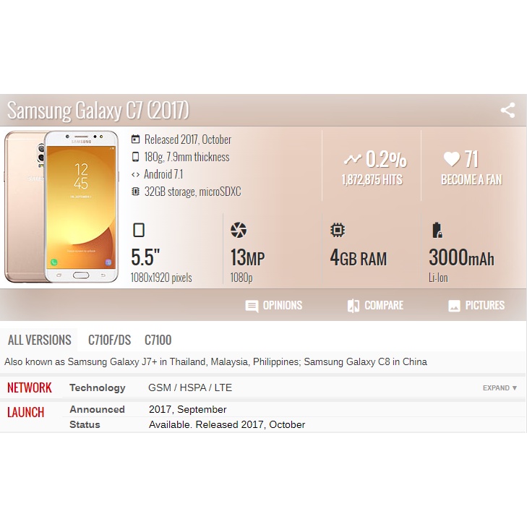Click the 180g, 7.9mm thickness text
This screenshot has width=527, height=527.
point(187,157)
